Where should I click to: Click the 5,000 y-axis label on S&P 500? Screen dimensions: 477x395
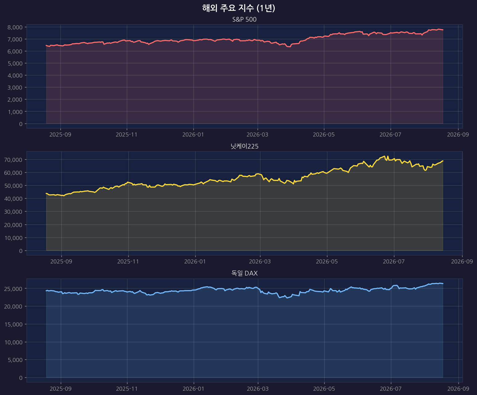point(15,63)
